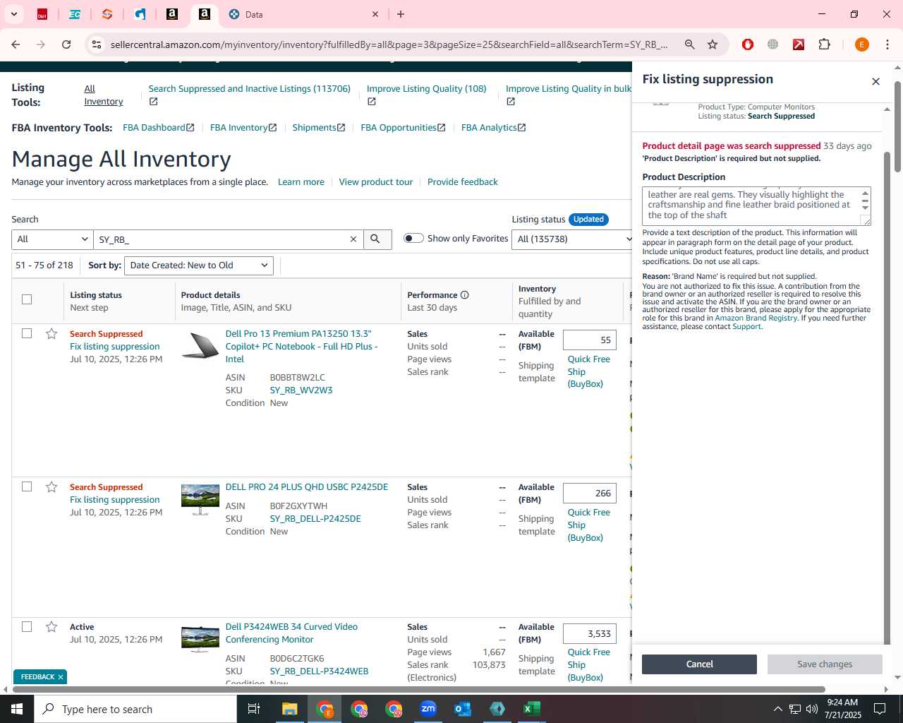Image resolution: width=903 pixels, height=723 pixels.
Task: Click Save changes button
Action: tap(825, 664)
